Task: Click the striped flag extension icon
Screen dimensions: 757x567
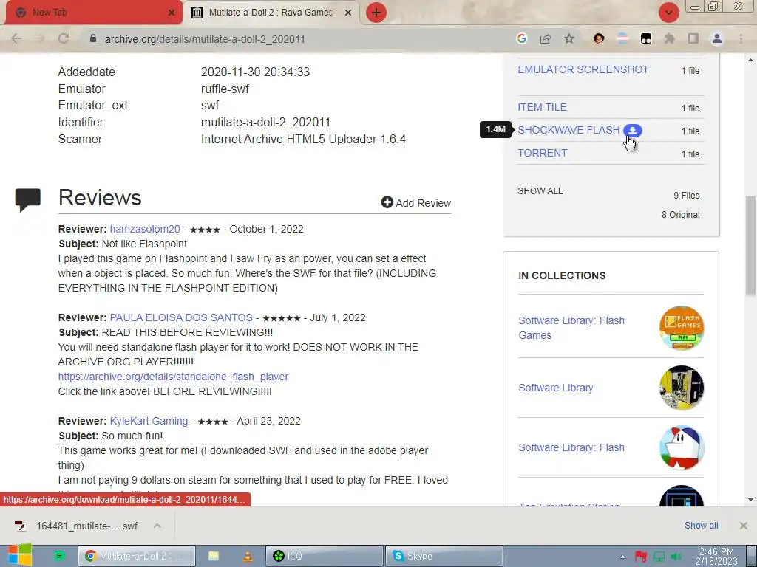Action: [x=622, y=38]
